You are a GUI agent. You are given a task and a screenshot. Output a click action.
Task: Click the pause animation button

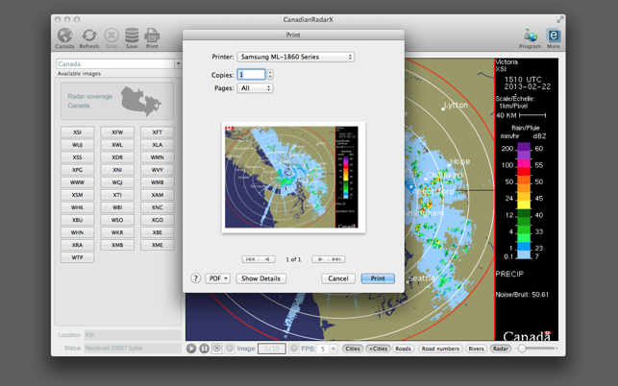pos(204,349)
